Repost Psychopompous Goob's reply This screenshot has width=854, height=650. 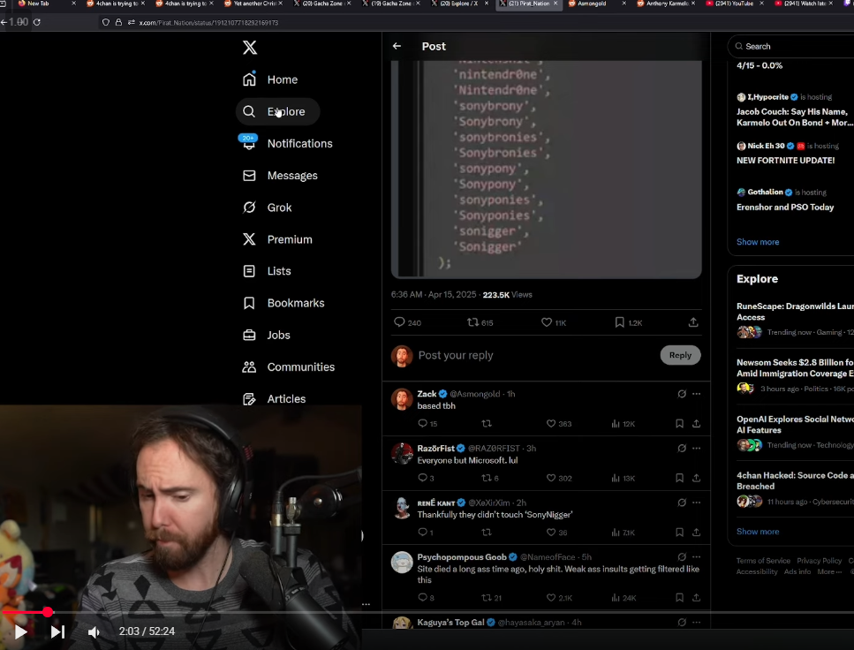(x=491, y=598)
